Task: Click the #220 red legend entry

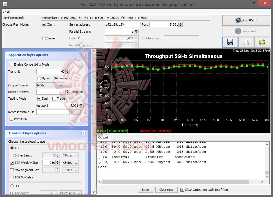Action: [x=156, y=131]
